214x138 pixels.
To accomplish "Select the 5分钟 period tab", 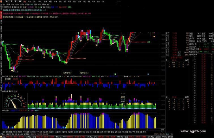I will [12, 5].
